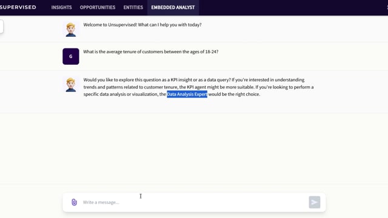
Task: Send the message with the arrow button
Action: click(314, 202)
